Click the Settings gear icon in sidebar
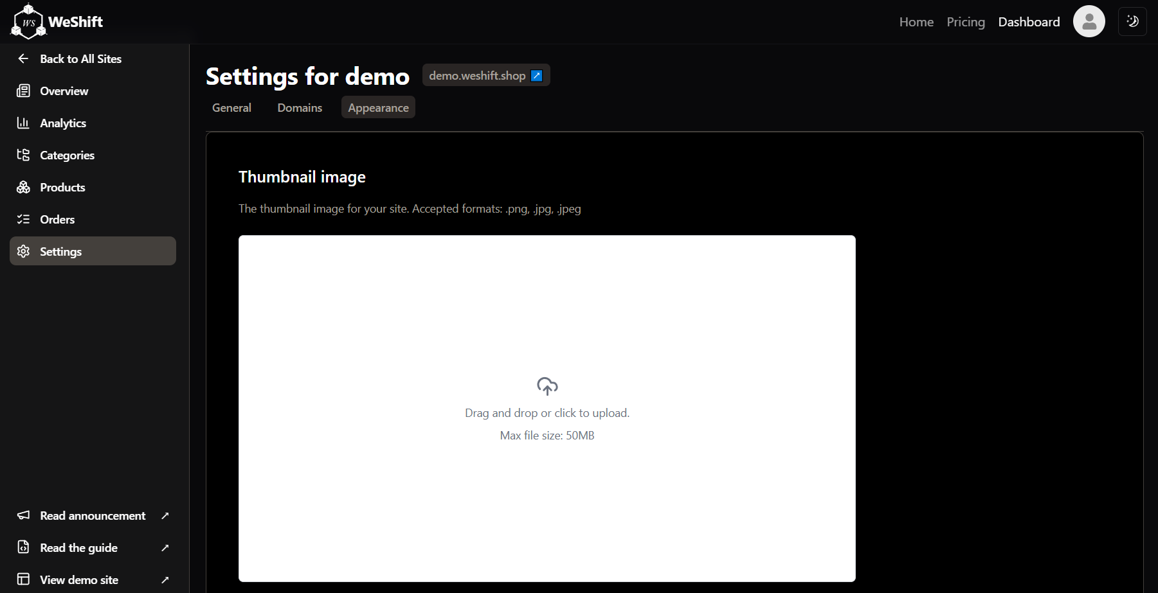Viewport: 1158px width, 593px height. tap(23, 251)
